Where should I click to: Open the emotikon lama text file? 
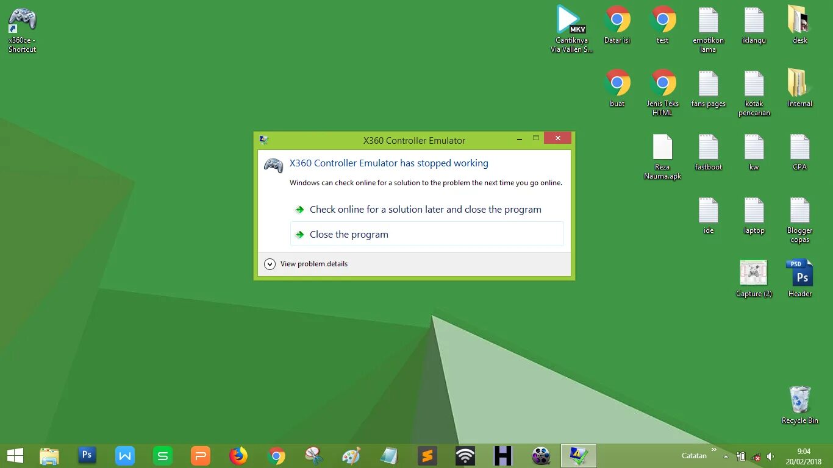(708, 30)
